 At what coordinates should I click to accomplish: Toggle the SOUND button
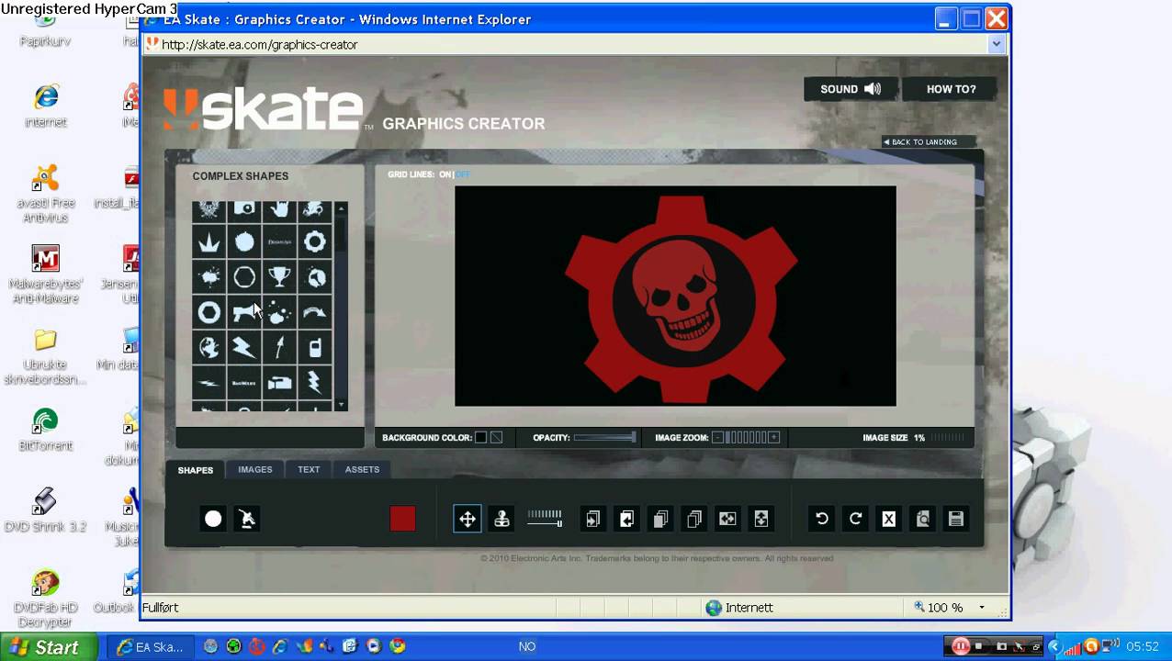(850, 89)
